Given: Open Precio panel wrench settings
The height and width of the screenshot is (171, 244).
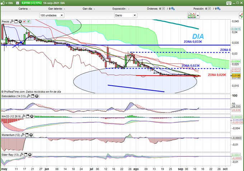Looking at the screenshot, I should click(x=12, y=22).
